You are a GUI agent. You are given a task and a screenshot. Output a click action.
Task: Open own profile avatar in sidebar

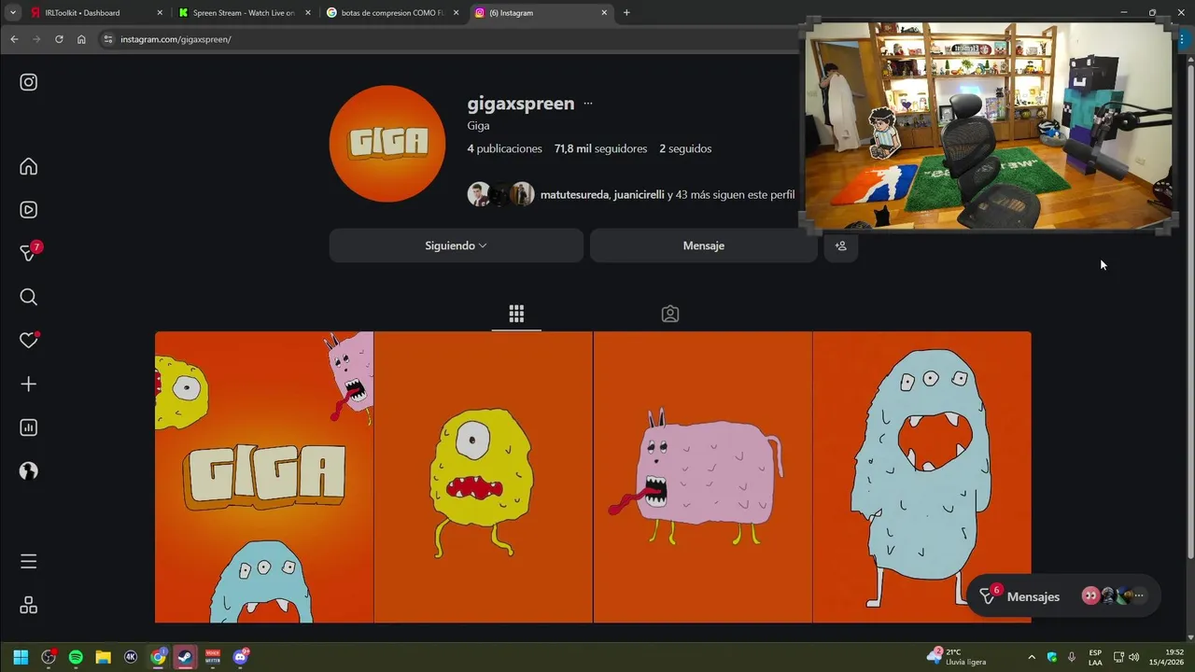pos(29,471)
